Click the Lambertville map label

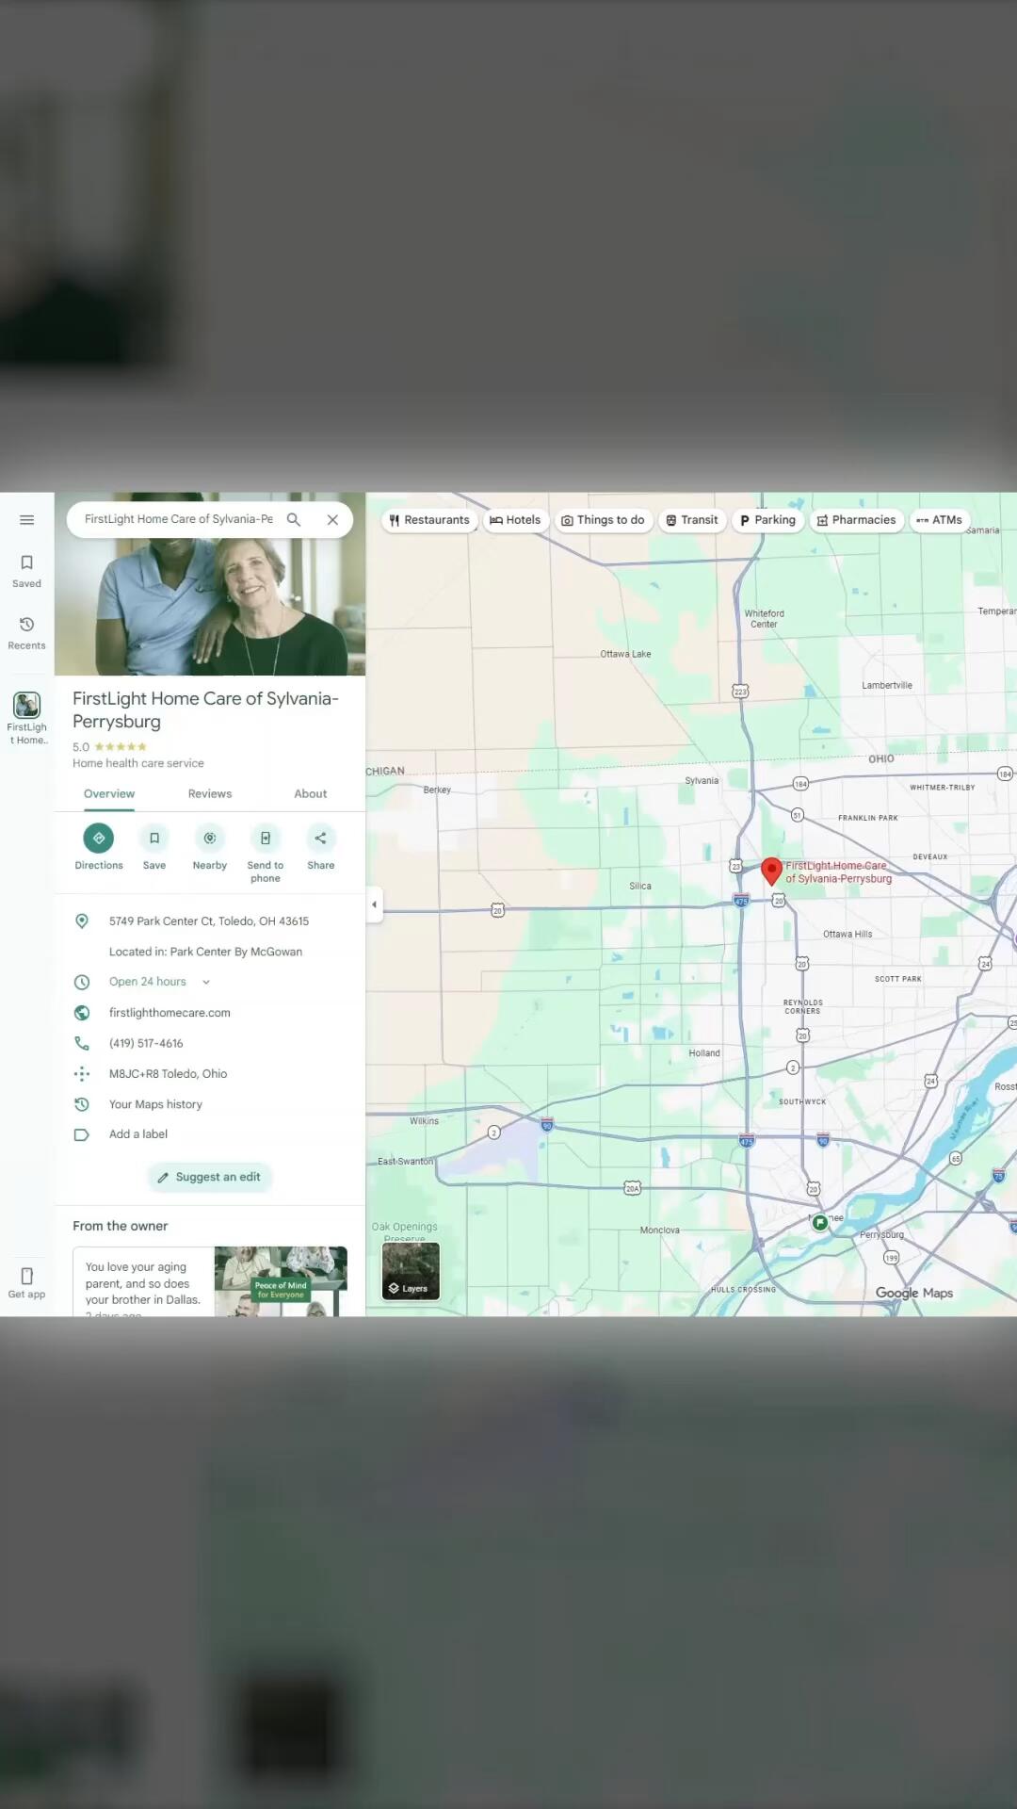(x=887, y=685)
